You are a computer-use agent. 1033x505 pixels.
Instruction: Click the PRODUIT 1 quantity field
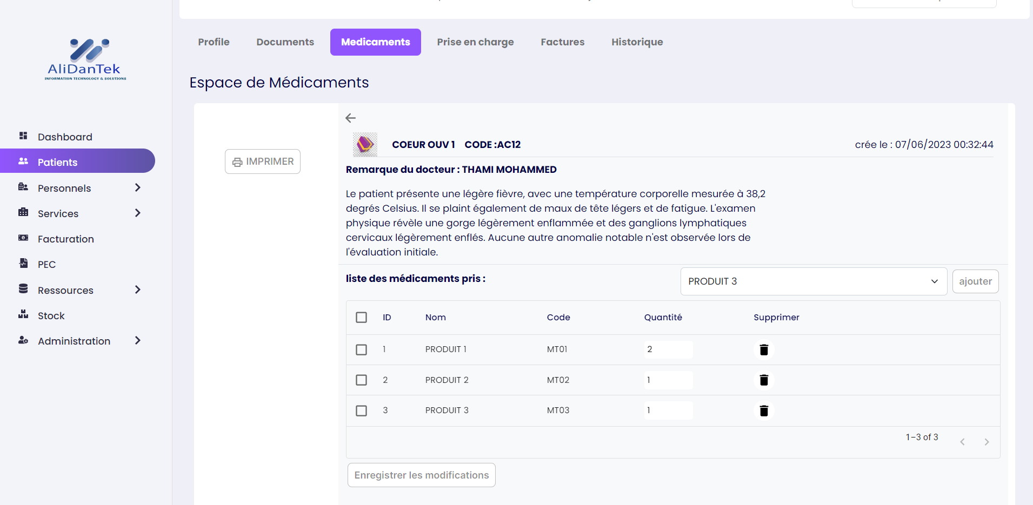668,349
